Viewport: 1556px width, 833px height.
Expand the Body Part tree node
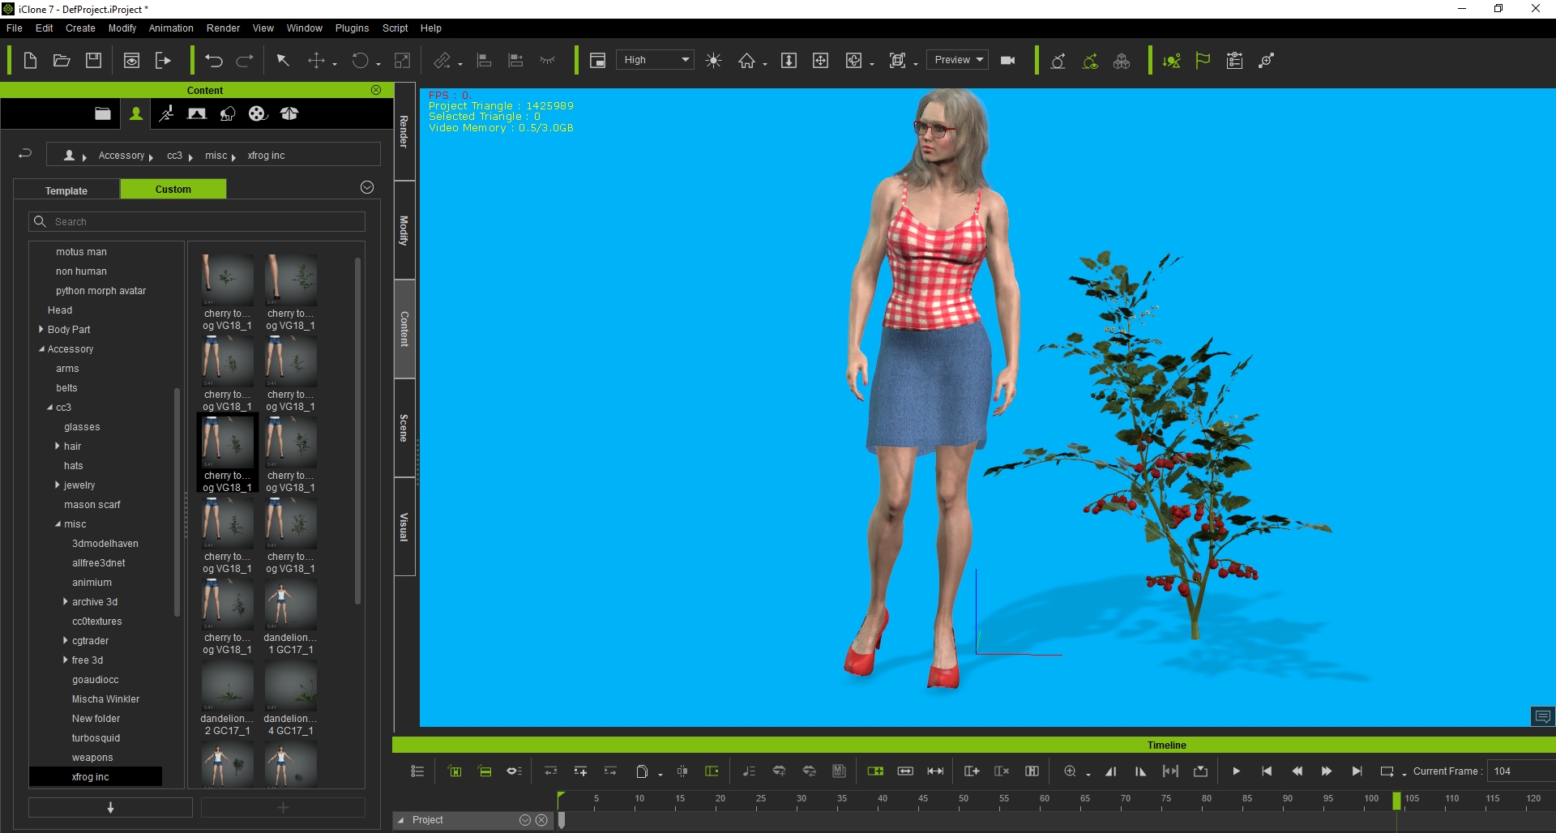coord(41,329)
